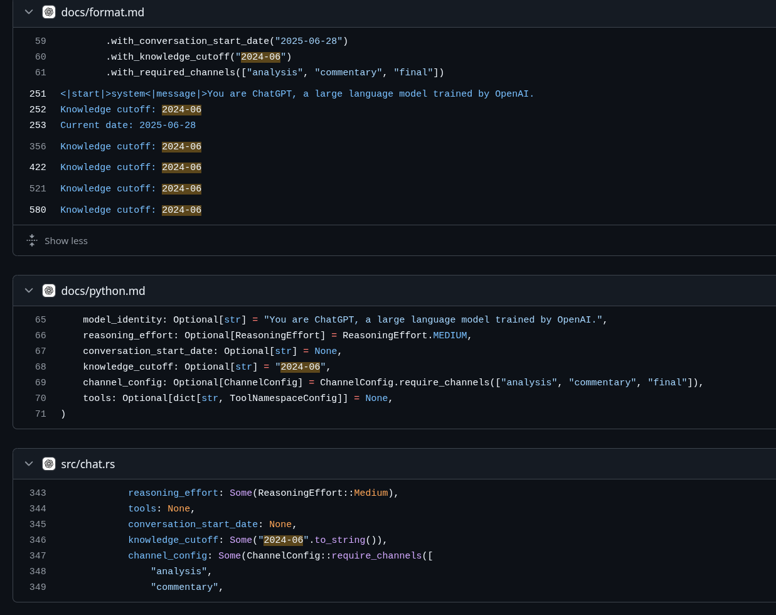This screenshot has width=776, height=615.
Task: Click the model_identity code line
Action: click(345, 319)
